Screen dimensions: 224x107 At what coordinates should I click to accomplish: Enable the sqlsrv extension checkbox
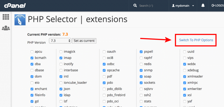coord(141,89)
